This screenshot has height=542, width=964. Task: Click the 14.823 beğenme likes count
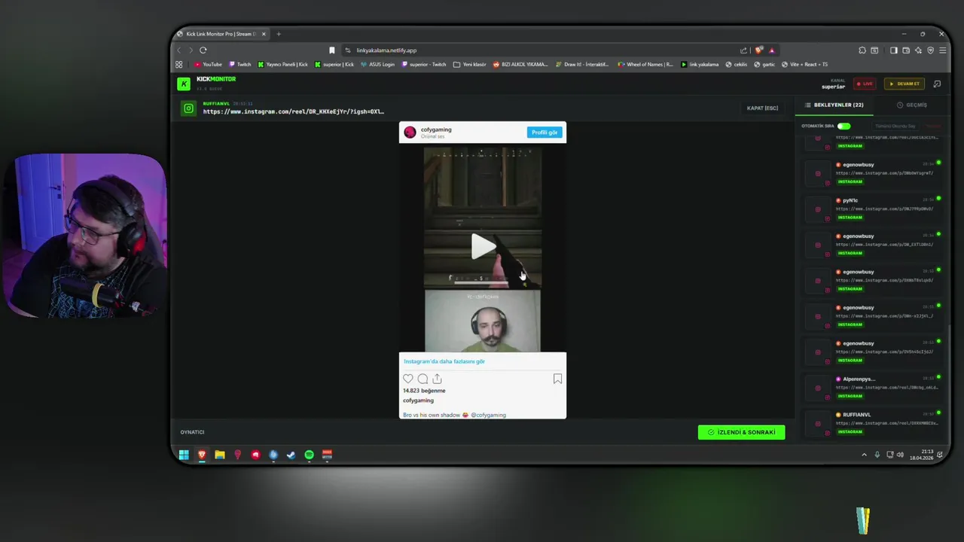tap(424, 391)
